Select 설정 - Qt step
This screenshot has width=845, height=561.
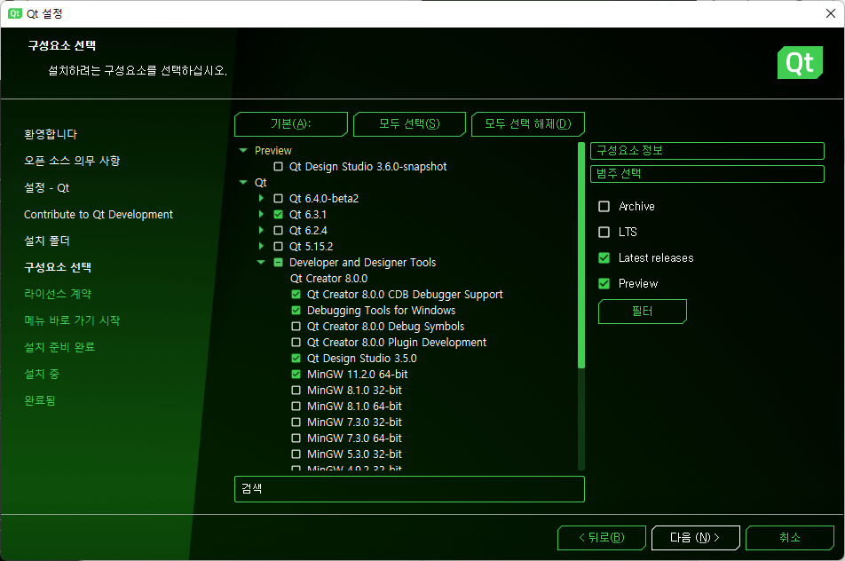pyautogui.click(x=47, y=187)
